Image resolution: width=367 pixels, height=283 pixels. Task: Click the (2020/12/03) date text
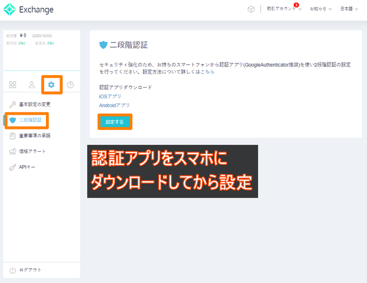click(42, 36)
